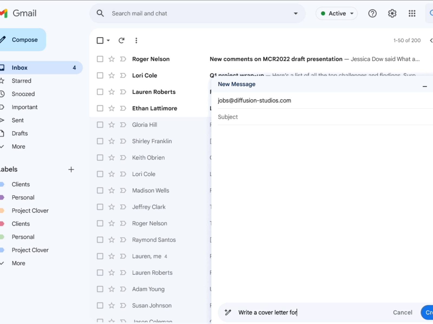Star the Roger Nelson email
The height and width of the screenshot is (324, 433).
[x=111, y=59]
